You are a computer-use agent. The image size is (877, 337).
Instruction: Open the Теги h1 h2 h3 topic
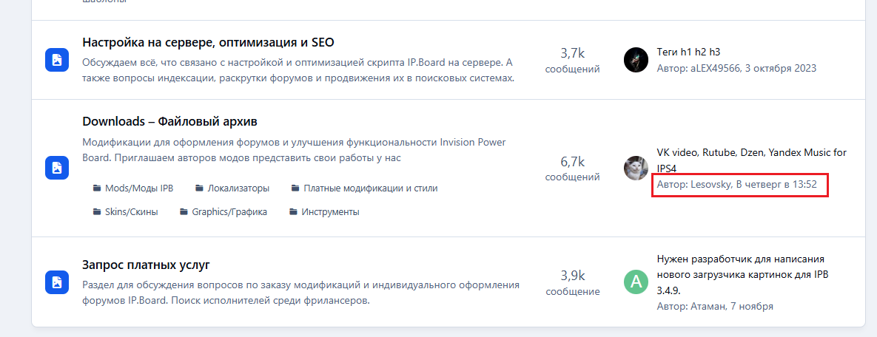click(x=688, y=52)
